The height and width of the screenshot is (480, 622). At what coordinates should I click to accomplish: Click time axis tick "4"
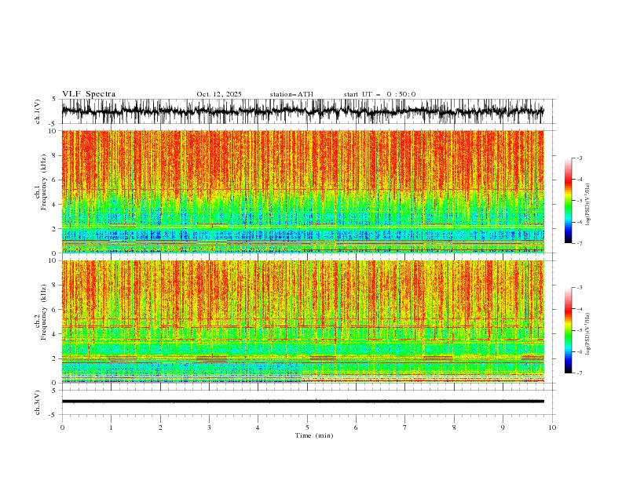click(x=258, y=427)
